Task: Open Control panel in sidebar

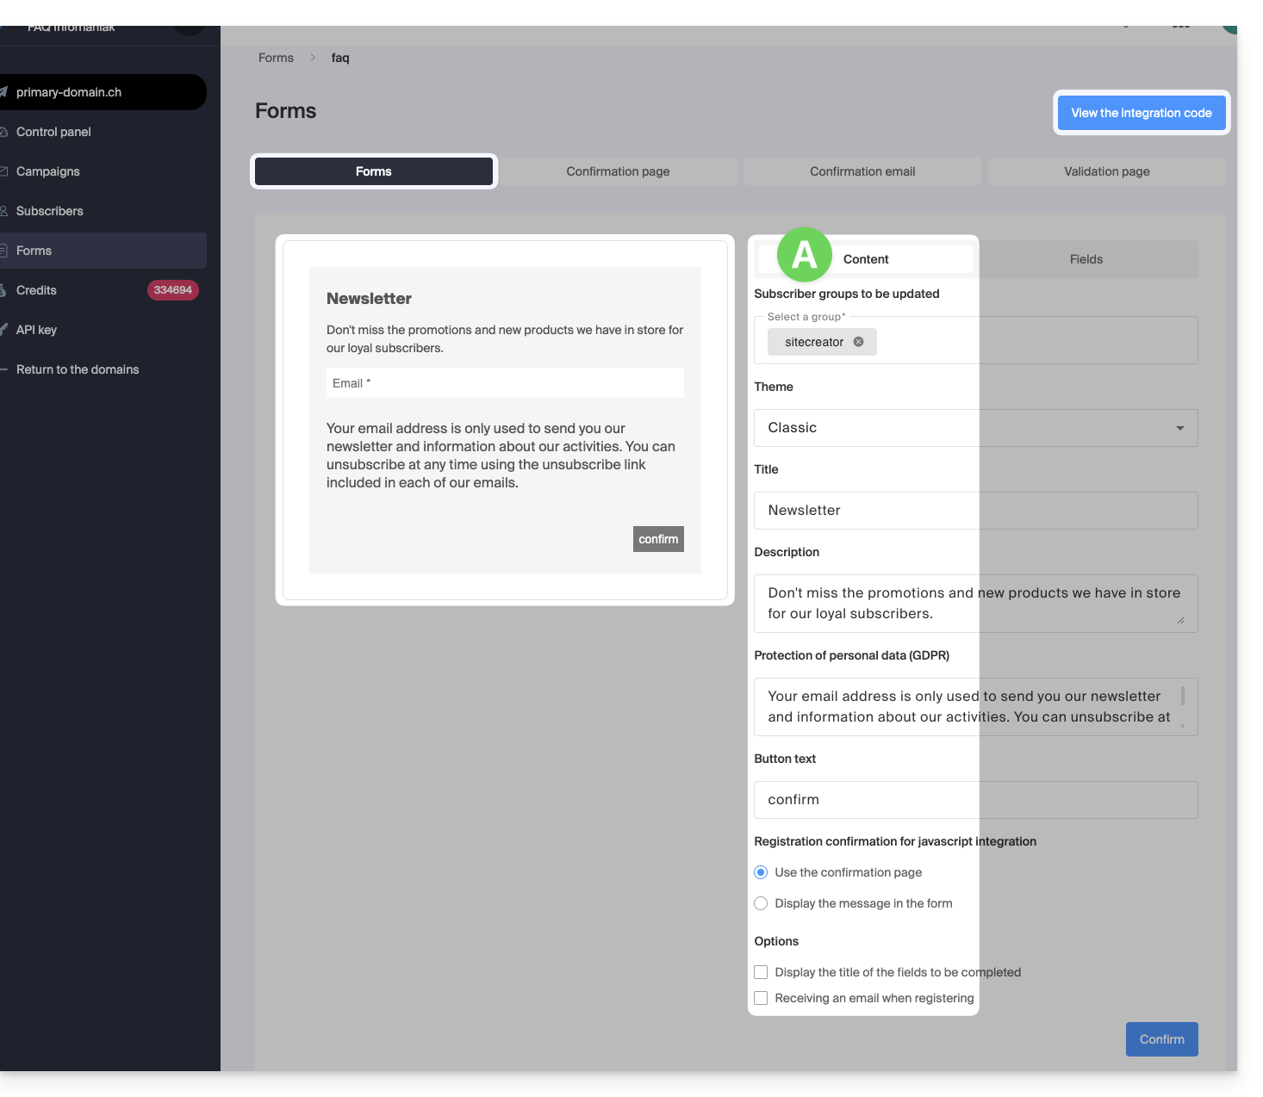Action: pyautogui.click(x=53, y=132)
